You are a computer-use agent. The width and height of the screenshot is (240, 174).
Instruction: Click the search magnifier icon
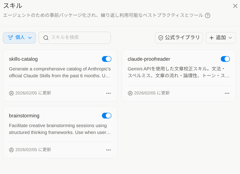[46, 38]
